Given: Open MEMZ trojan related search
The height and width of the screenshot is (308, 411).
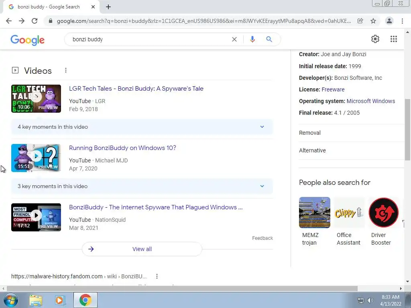Looking at the screenshot, I should [315, 221].
